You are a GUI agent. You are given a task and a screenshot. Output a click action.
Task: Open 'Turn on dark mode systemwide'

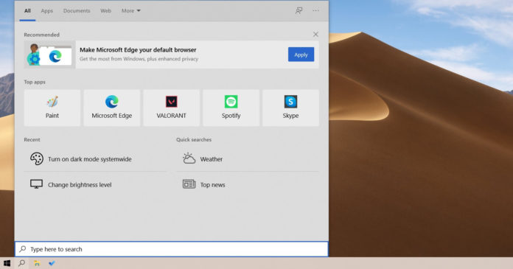(x=95, y=158)
